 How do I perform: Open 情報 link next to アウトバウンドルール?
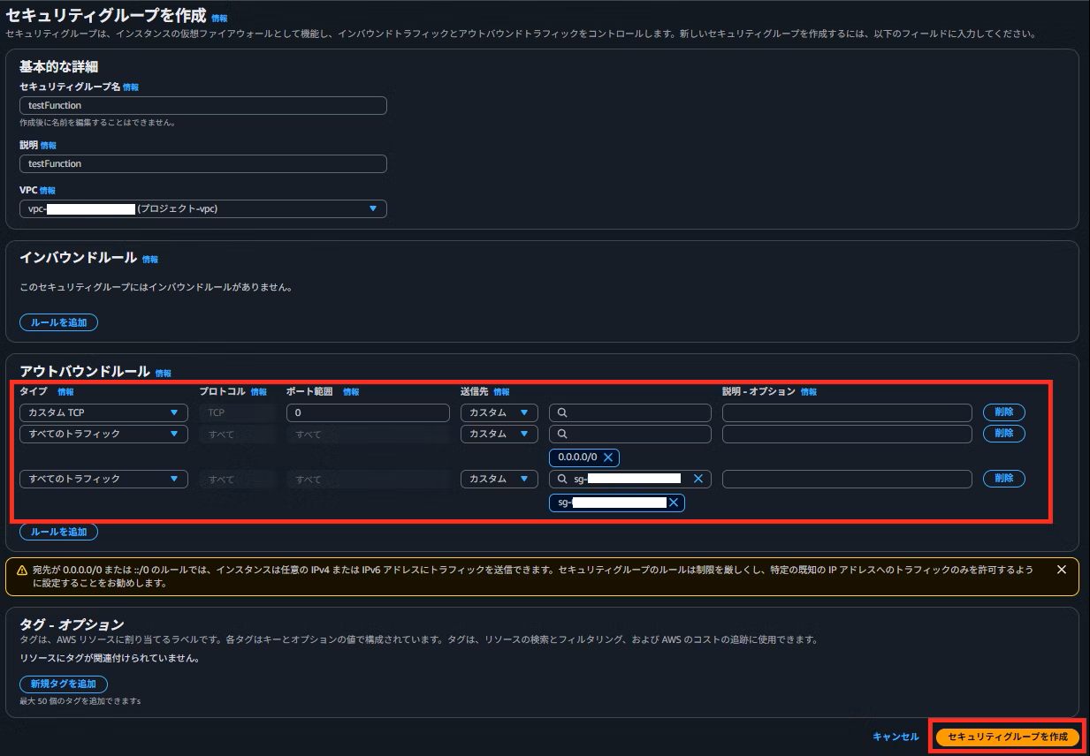point(164,374)
